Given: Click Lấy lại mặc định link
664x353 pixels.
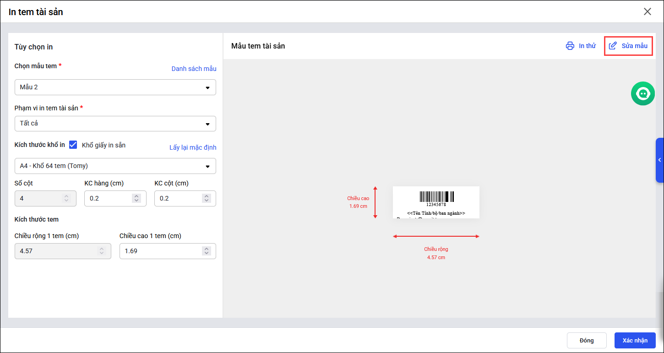Looking at the screenshot, I should 193,147.
